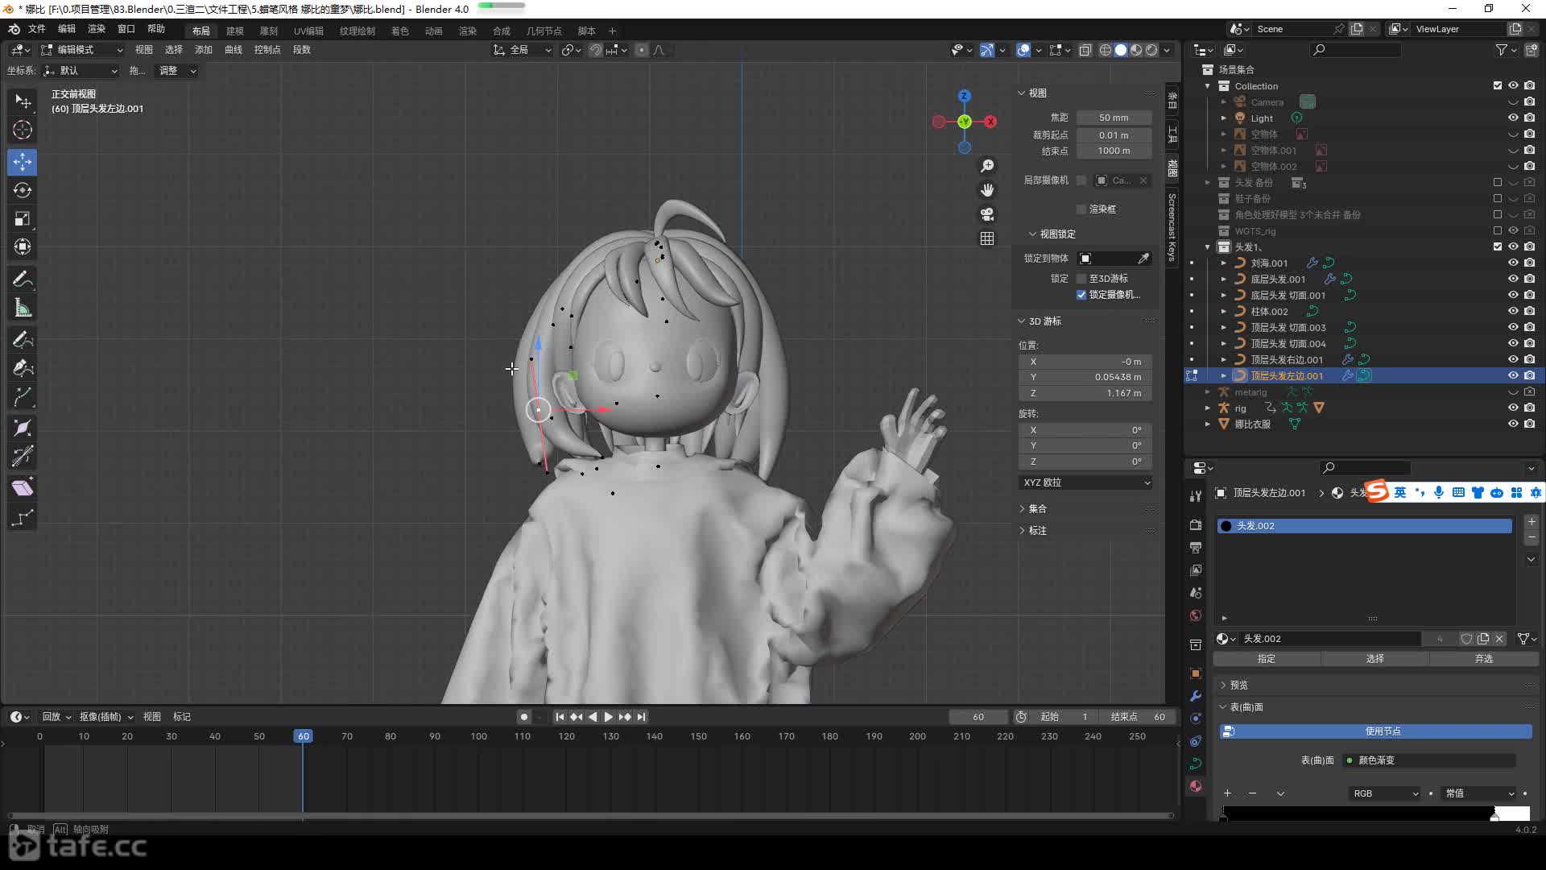Image resolution: width=1546 pixels, height=870 pixels.
Task: Click frame 100 on the timeline
Action: [x=478, y=736]
